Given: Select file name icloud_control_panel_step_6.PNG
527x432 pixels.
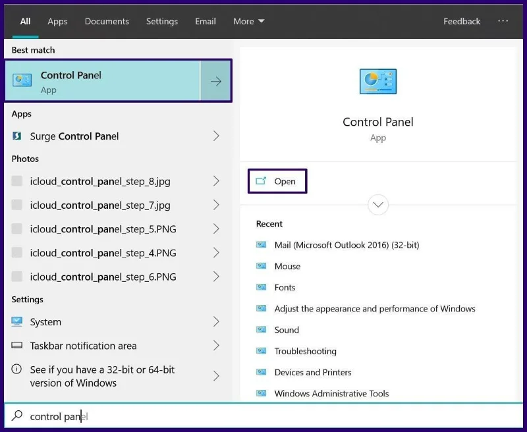Looking at the screenshot, I should (103, 277).
